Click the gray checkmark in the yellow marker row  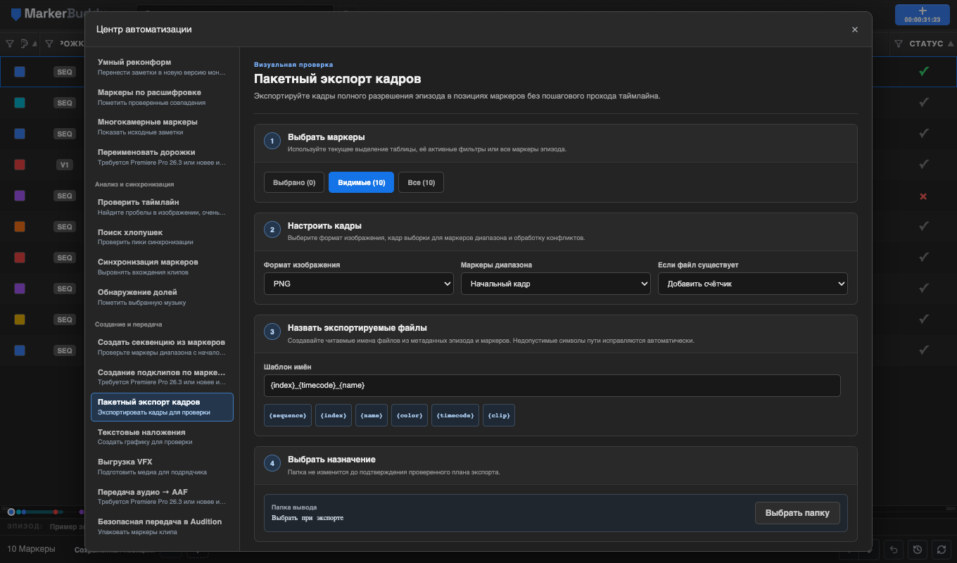tap(924, 320)
